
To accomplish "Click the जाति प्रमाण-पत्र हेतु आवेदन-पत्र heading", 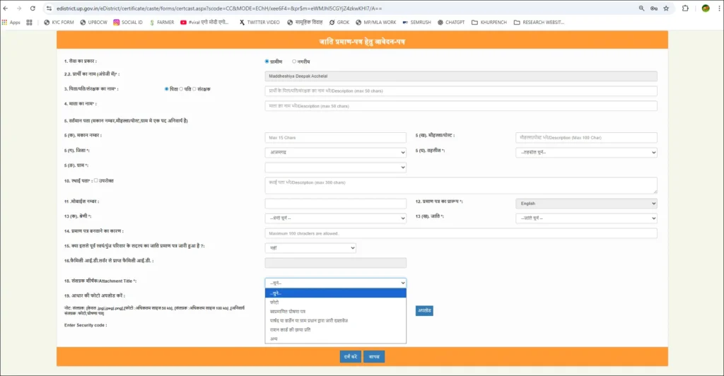I will 362,42.
